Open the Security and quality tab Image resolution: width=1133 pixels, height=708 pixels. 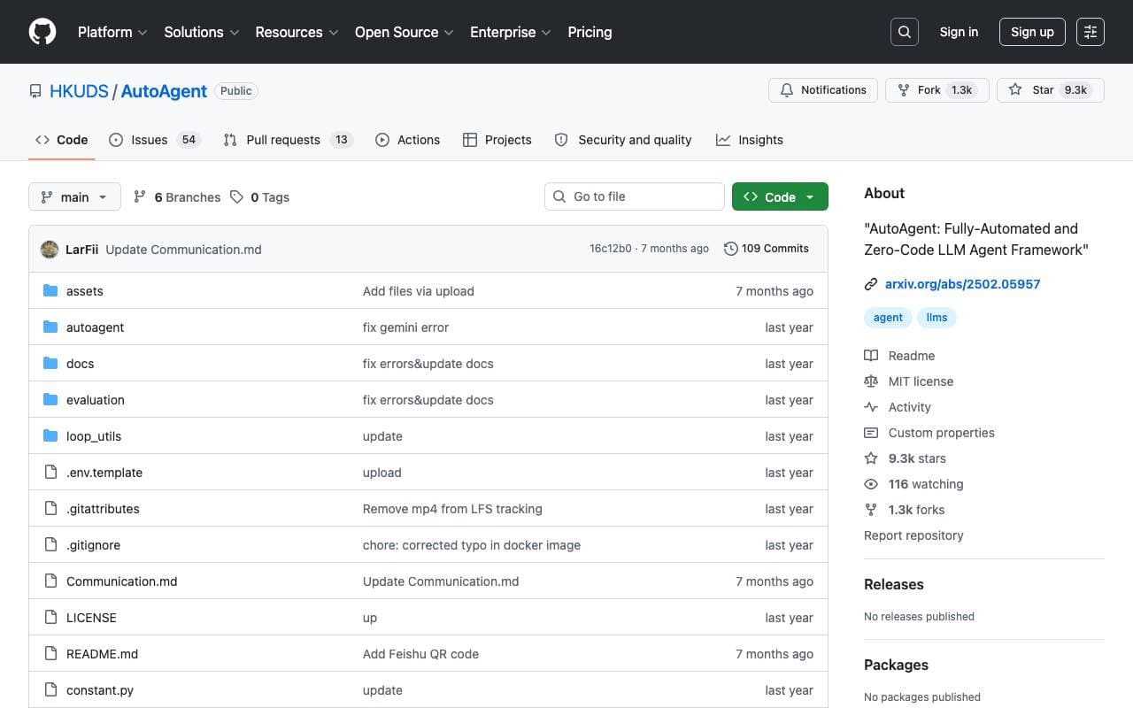623,140
